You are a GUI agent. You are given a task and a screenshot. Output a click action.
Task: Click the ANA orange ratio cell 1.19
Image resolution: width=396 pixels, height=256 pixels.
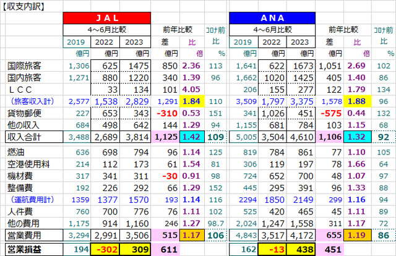[x=358, y=236]
